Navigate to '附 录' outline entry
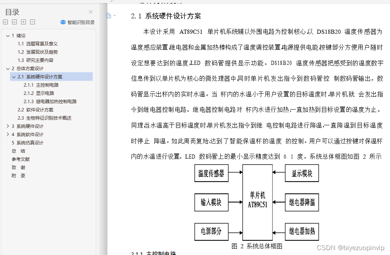This screenshot has width=390, height=255. tap(18, 176)
